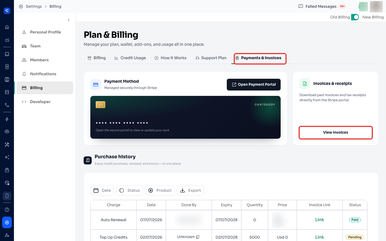Open the Status filter dropdown

pyautogui.click(x=129, y=190)
